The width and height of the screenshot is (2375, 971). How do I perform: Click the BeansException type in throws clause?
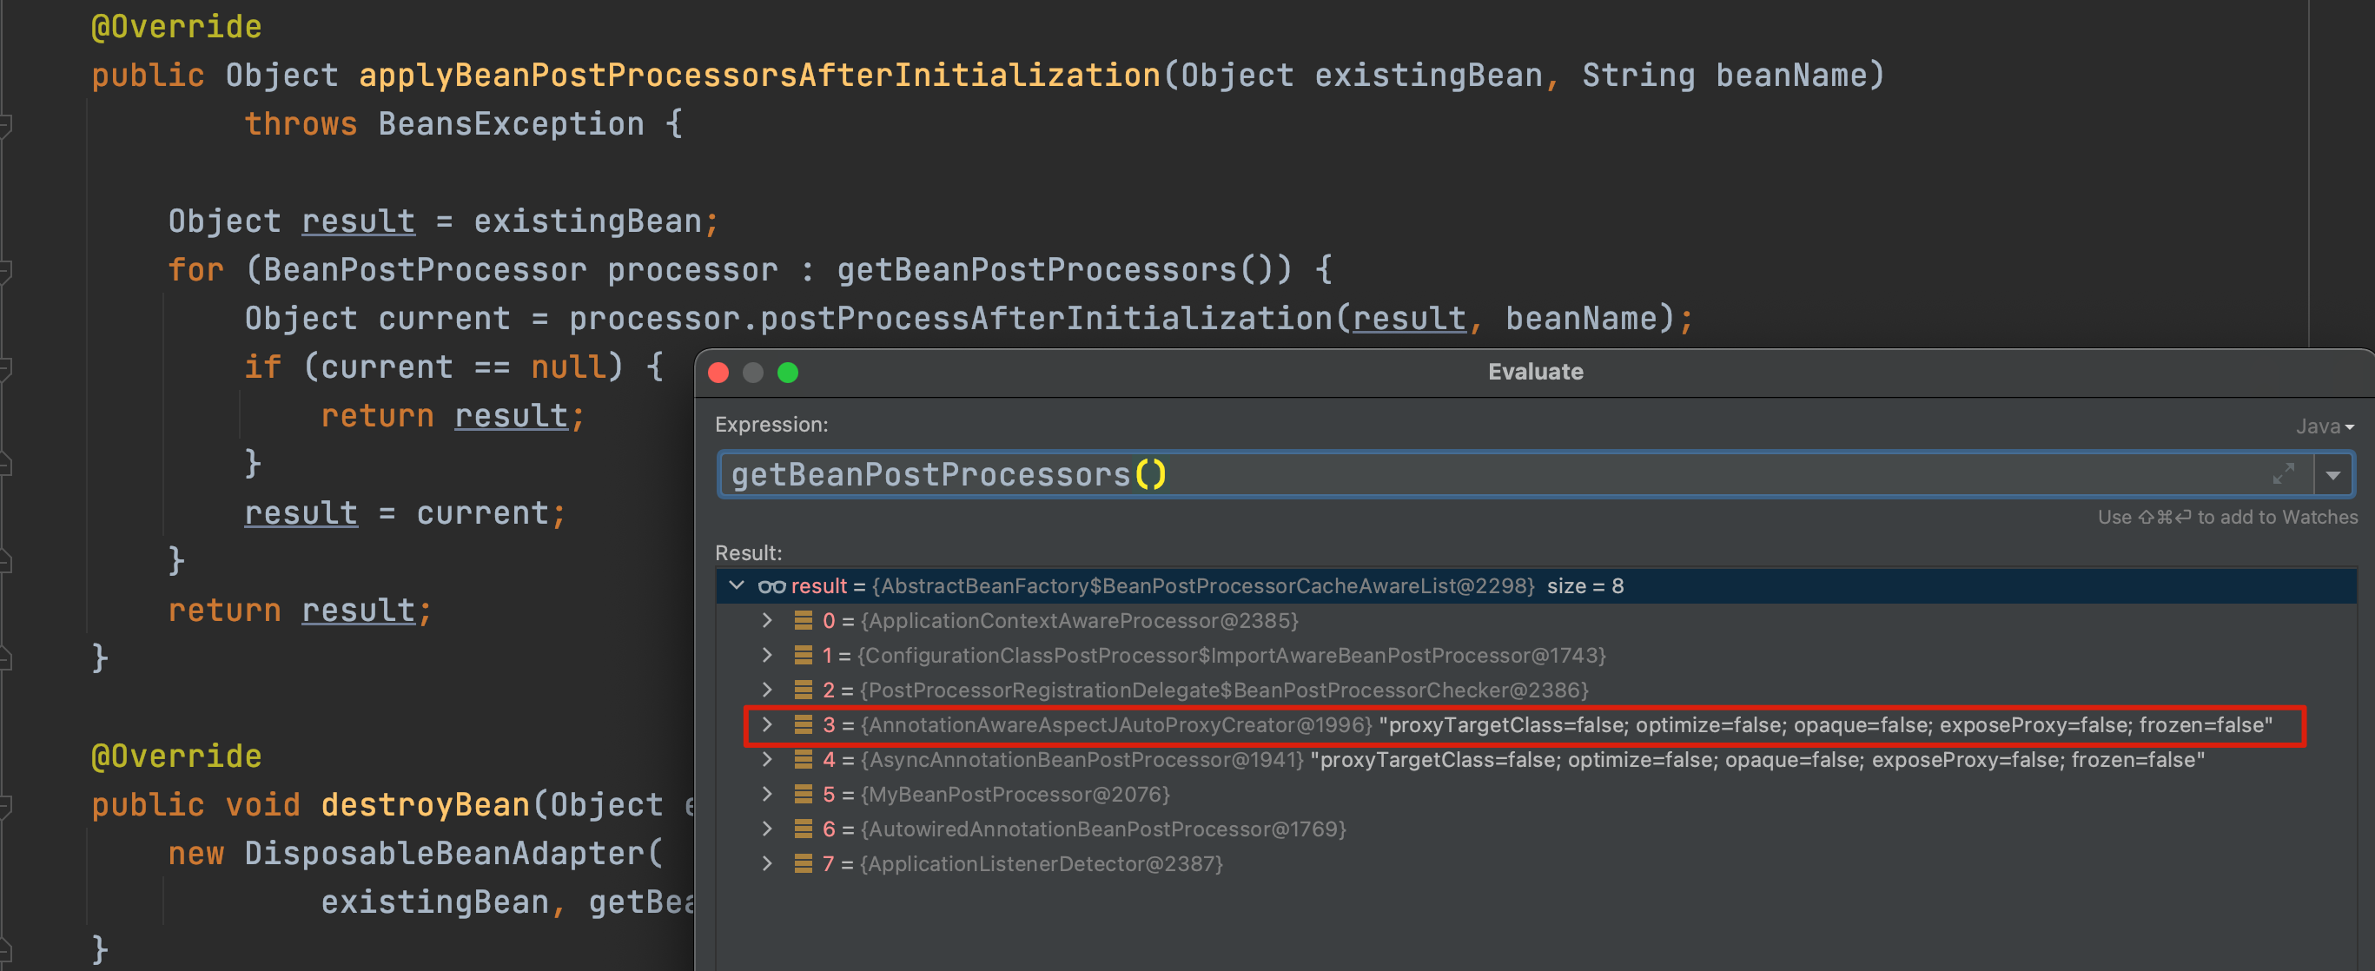tap(511, 124)
